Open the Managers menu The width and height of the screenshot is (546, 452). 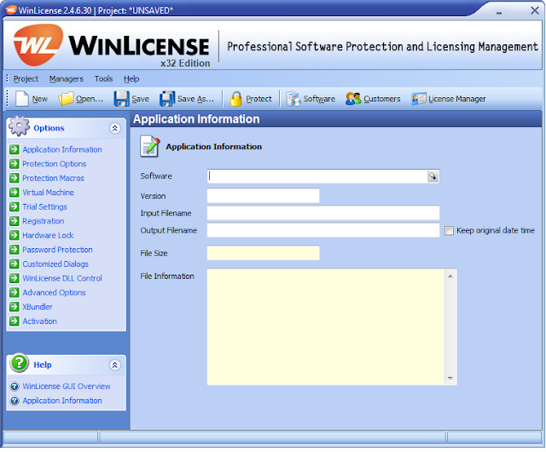point(67,79)
